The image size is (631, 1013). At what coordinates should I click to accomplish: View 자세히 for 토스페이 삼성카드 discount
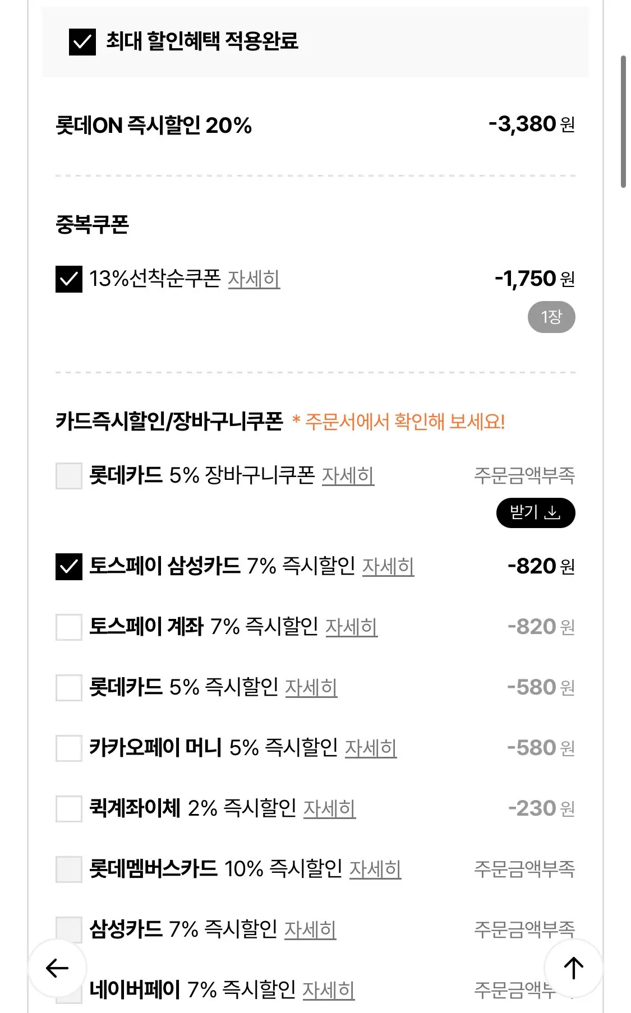click(x=388, y=567)
